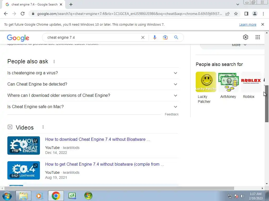269x201 pixels.
Task: Select Roblox related search
Action: click(251, 85)
